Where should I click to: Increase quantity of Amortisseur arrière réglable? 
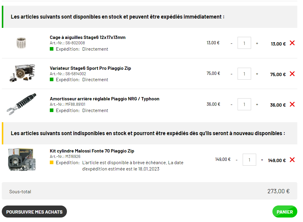tap(257, 105)
